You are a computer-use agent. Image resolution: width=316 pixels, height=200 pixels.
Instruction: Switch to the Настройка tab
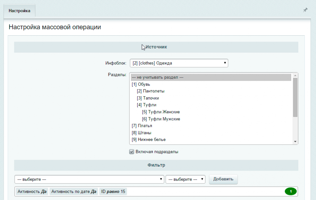click(19, 11)
